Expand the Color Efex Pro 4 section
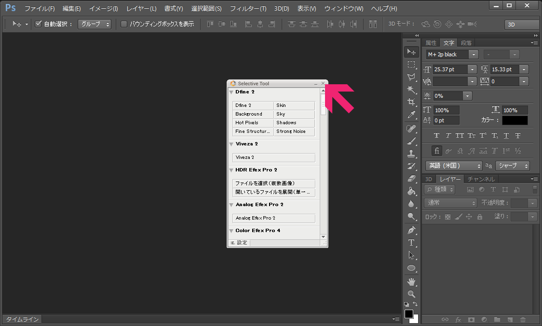The height and width of the screenshot is (326, 542). pos(231,231)
